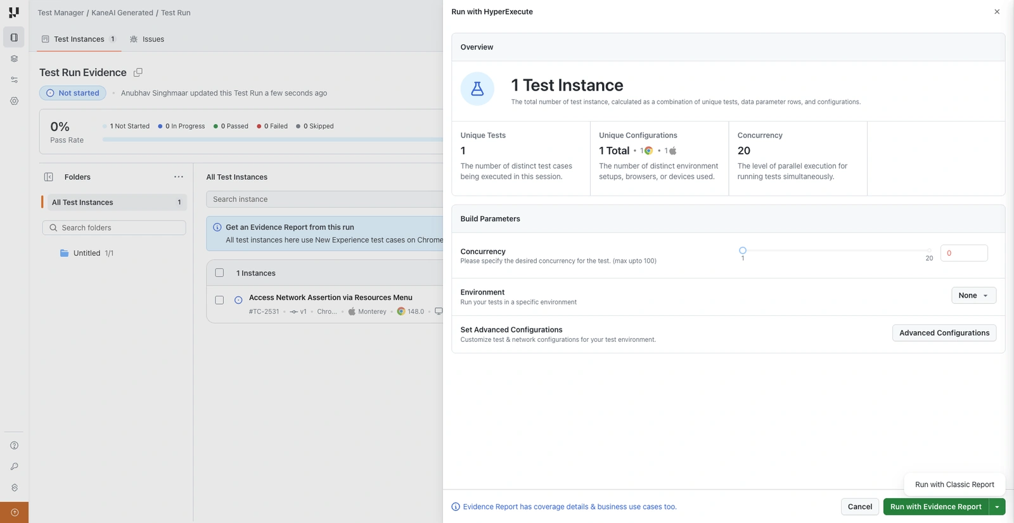The height and width of the screenshot is (523, 1014).
Task: Open the key icon in sidebar
Action: click(14, 467)
